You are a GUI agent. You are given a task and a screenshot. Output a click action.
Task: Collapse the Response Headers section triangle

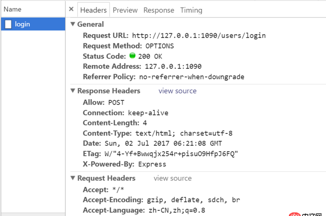click(73, 91)
